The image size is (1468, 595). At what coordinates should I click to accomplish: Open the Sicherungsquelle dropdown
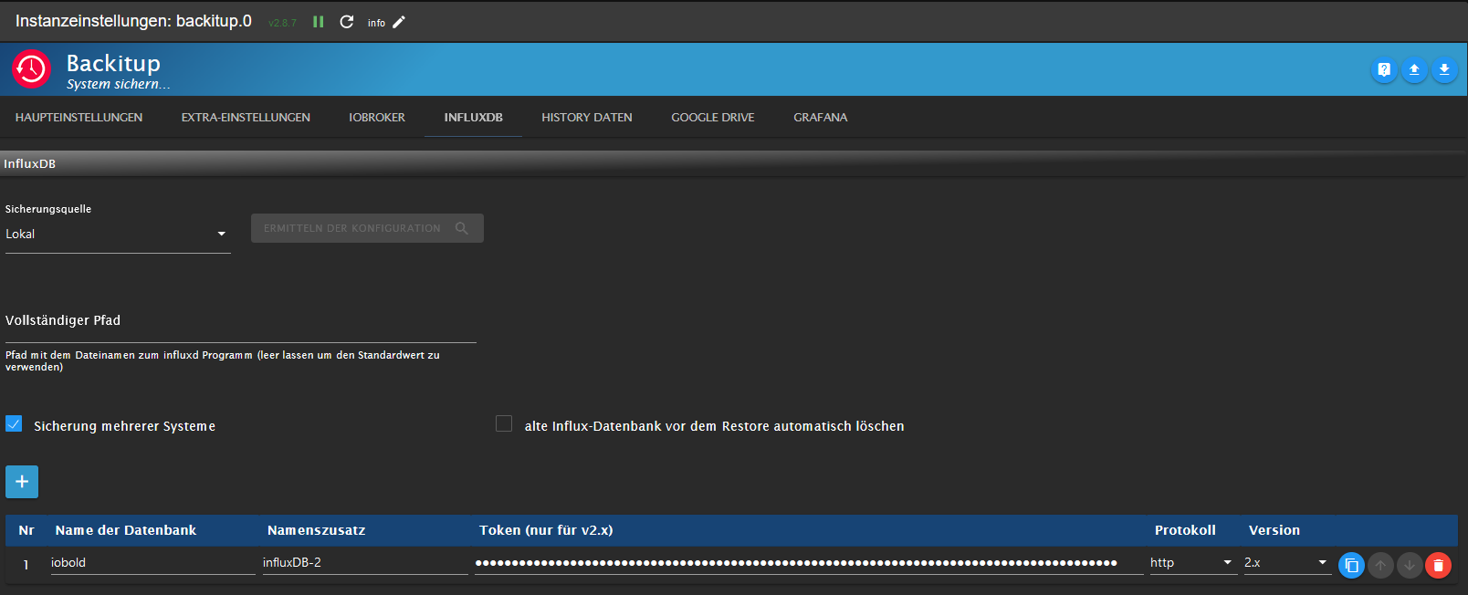(x=118, y=235)
